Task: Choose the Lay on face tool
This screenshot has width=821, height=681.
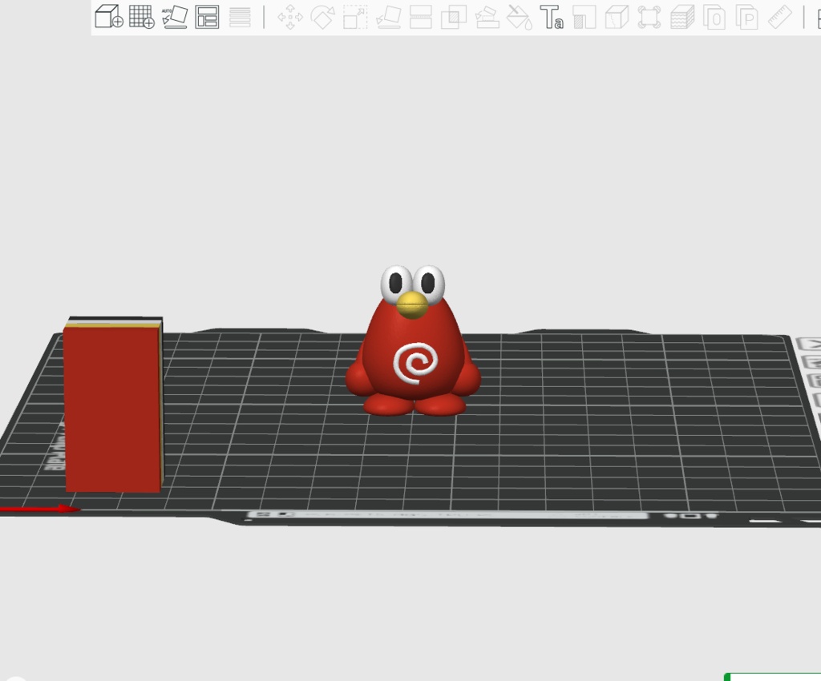Action: point(388,18)
